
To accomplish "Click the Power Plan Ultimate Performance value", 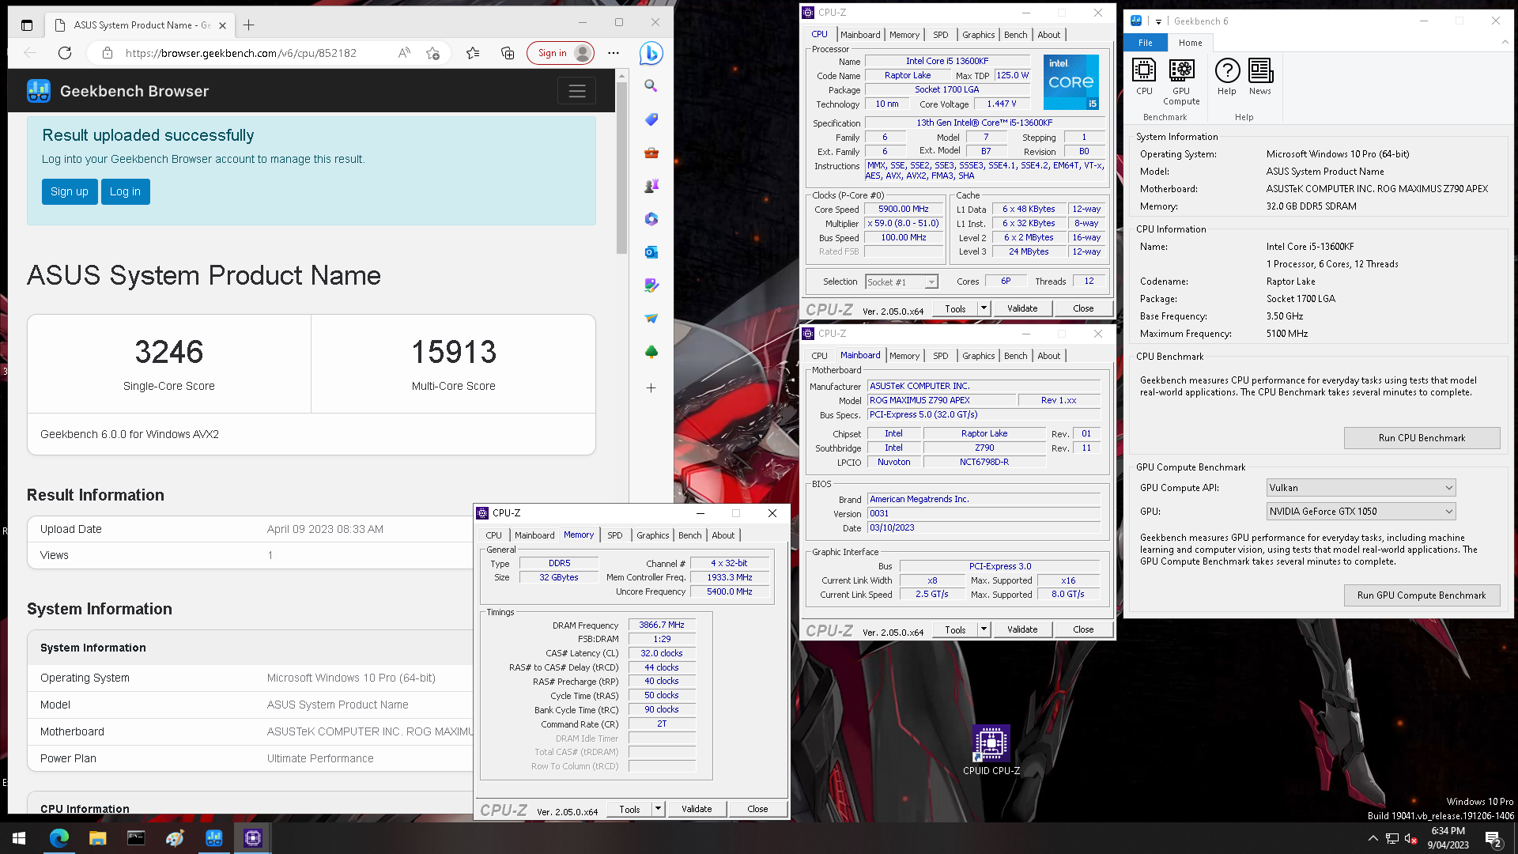I will coord(320,758).
